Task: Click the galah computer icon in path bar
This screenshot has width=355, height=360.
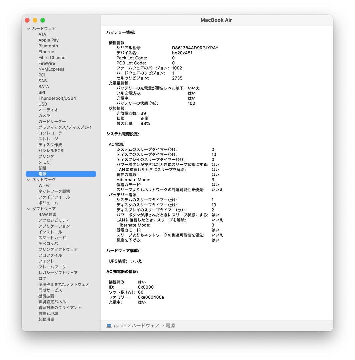Action: 109,326
